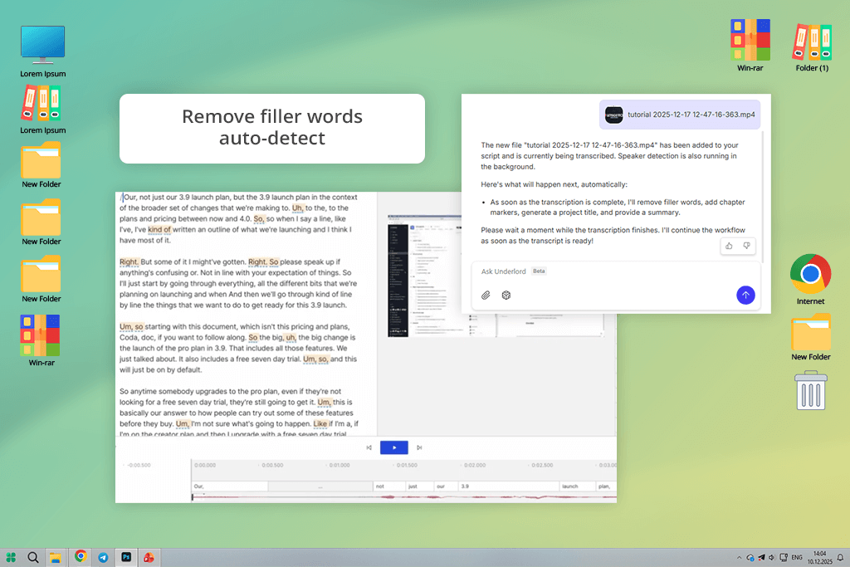Expand hidden system tray icons chevron
Viewport: 850px width, 567px height.
point(739,558)
